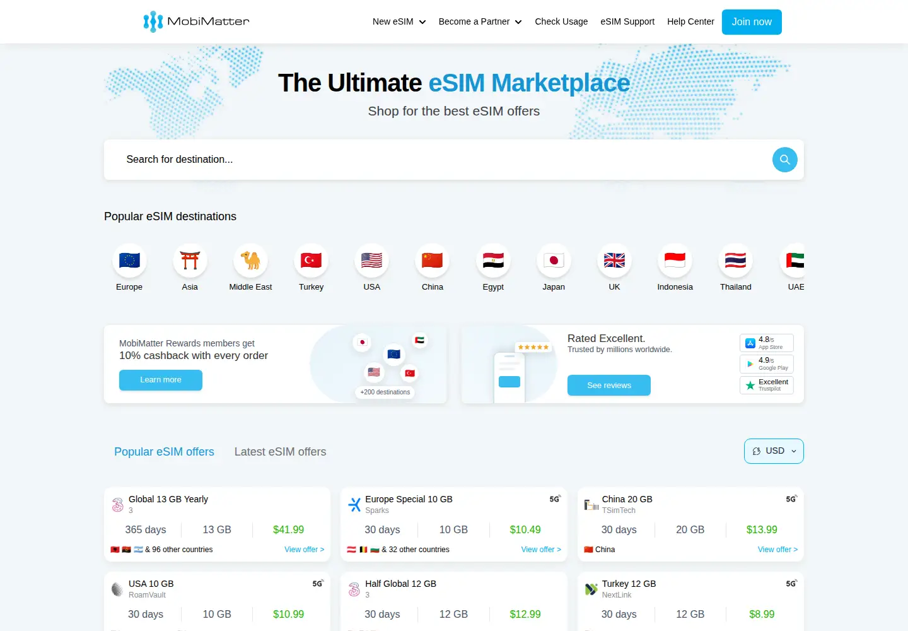Click Learn more about rewards cashback
Image resolution: width=908 pixels, height=631 pixels.
[161, 380]
